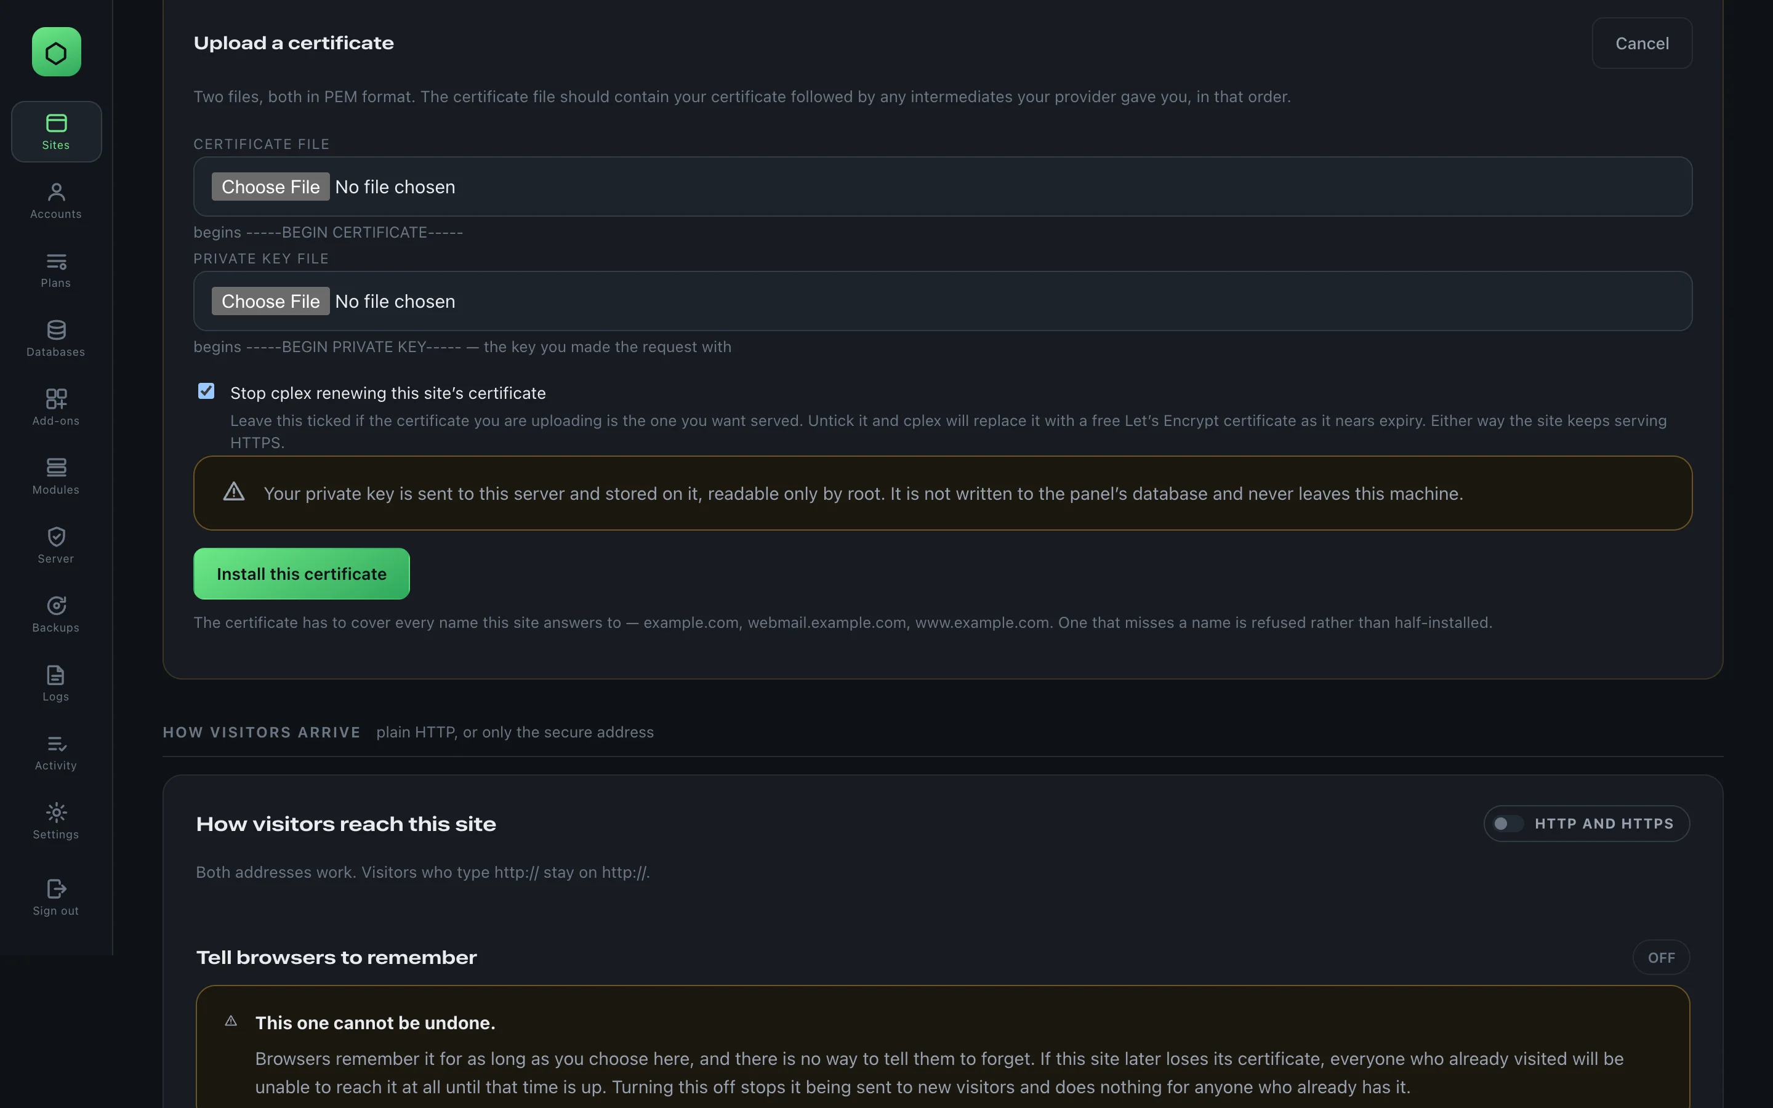
Task: Open Settings gear in sidebar
Action: click(57, 821)
